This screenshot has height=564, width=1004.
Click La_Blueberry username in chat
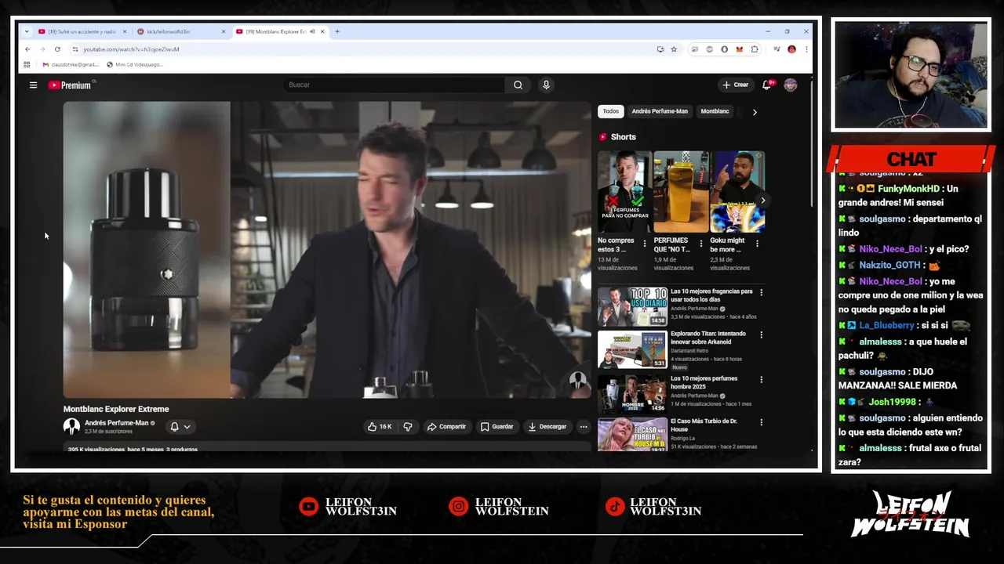(886, 325)
